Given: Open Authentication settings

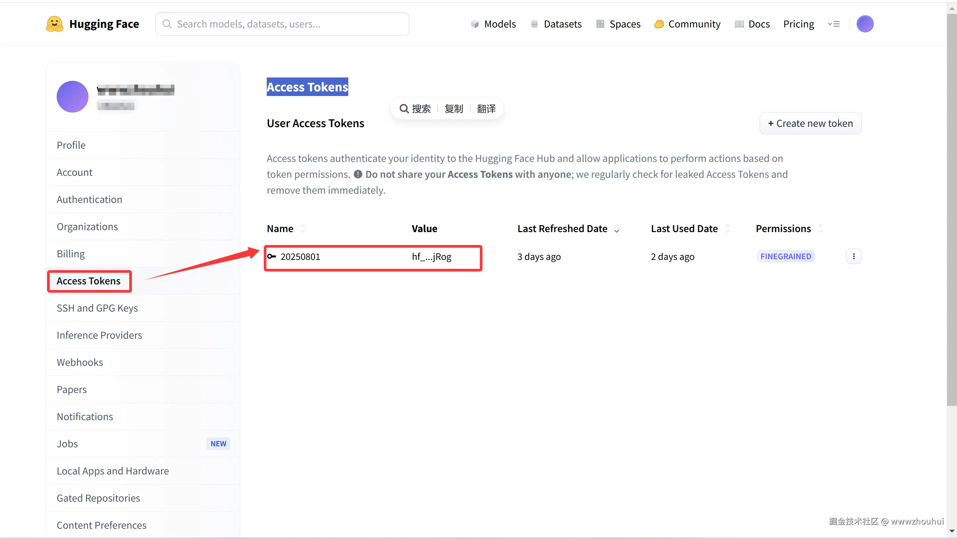Looking at the screenshot, I should [143, 199].
